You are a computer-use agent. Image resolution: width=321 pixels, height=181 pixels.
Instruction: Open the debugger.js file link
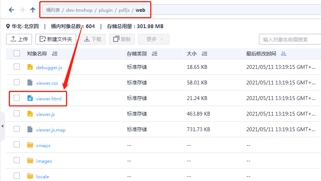click(x=49, y=68)
